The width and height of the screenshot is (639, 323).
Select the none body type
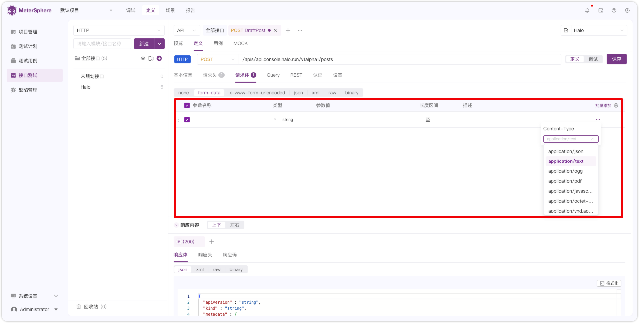[x=183, y=93]
